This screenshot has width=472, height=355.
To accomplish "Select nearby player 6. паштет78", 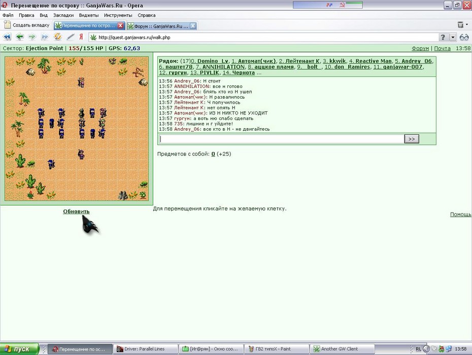I will (x=176, y=67).
